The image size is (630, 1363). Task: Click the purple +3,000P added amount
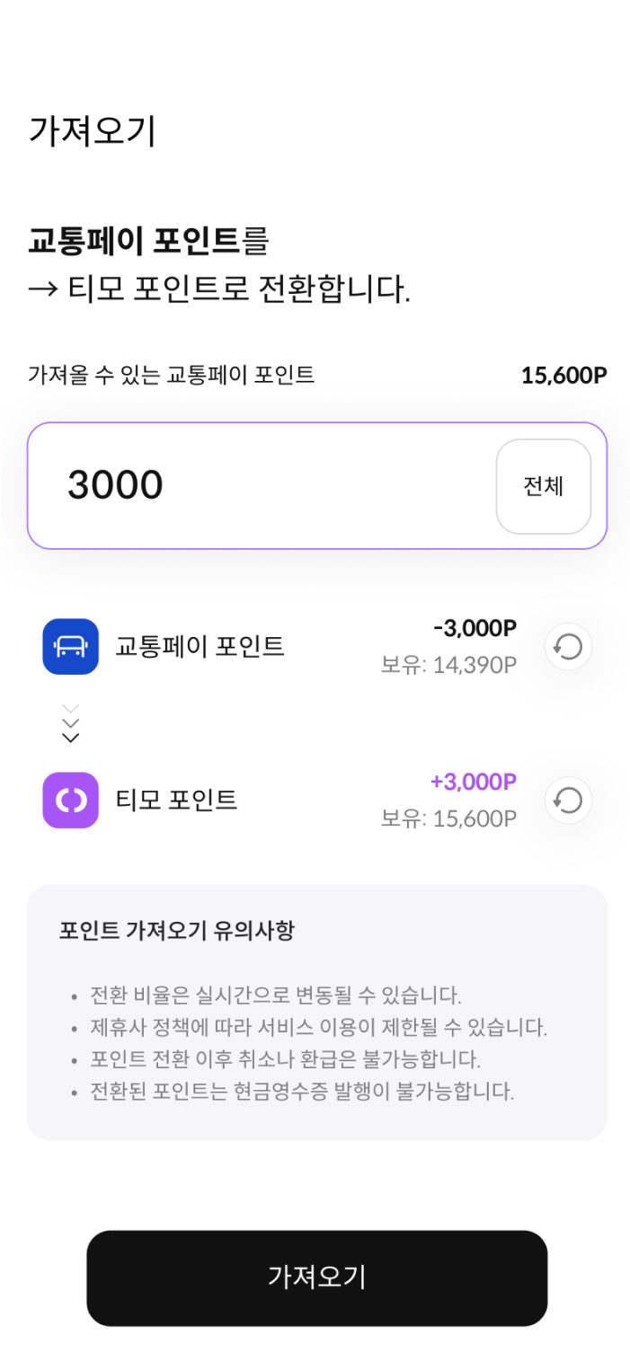(474, 782)
